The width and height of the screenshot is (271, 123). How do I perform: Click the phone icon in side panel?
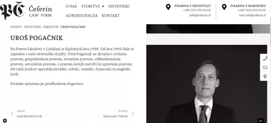coord(265,58)
